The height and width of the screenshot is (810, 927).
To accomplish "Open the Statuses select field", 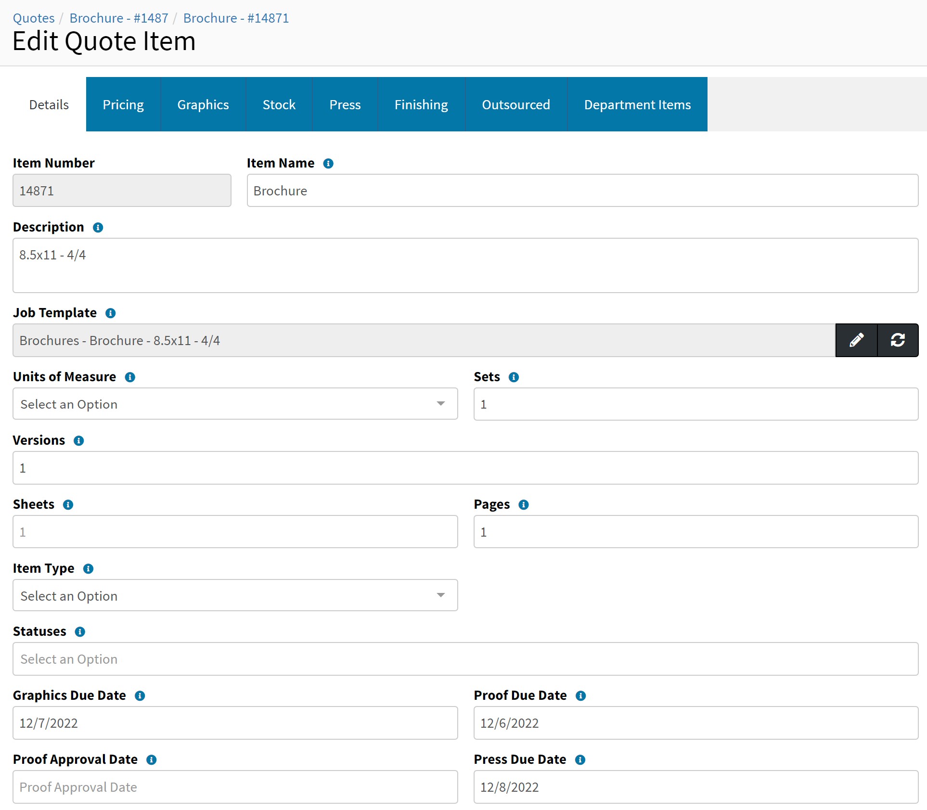I will (465, 659).
